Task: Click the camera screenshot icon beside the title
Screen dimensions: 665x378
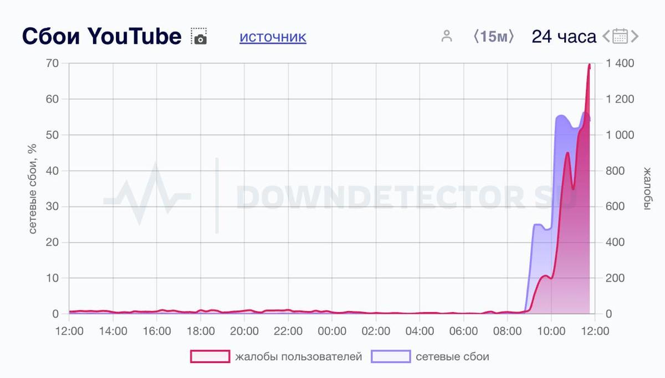Action: [199, 37]
